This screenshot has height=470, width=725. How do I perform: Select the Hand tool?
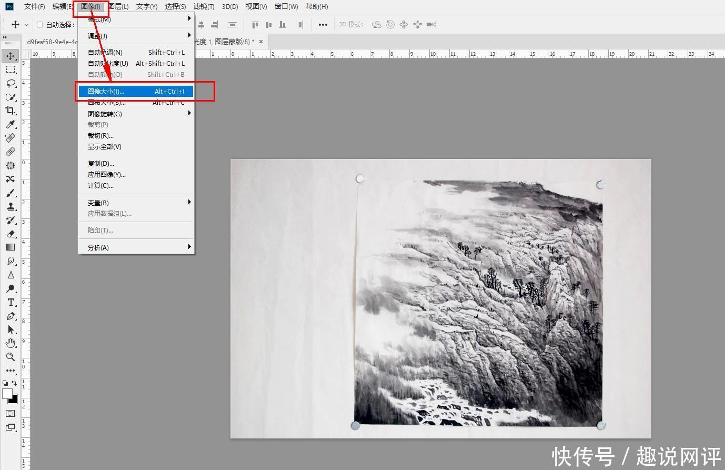(10, 343)
